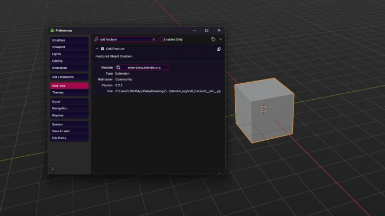Open the extensions.blender.org website link
The height and width of the screenshot is (216, 385).
142,67
